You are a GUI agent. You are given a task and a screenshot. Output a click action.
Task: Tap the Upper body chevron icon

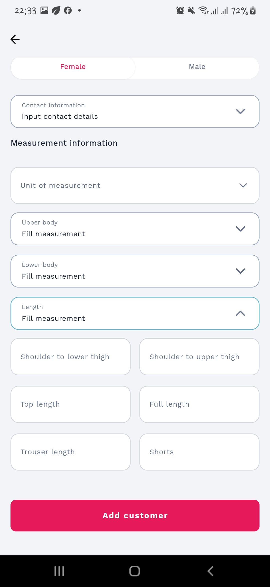[x=240, y=229]
